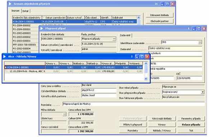Screen dimensions: 209x137
Task: Click the Náklady / Výnosy button
Action: click(x=162, y=131)
